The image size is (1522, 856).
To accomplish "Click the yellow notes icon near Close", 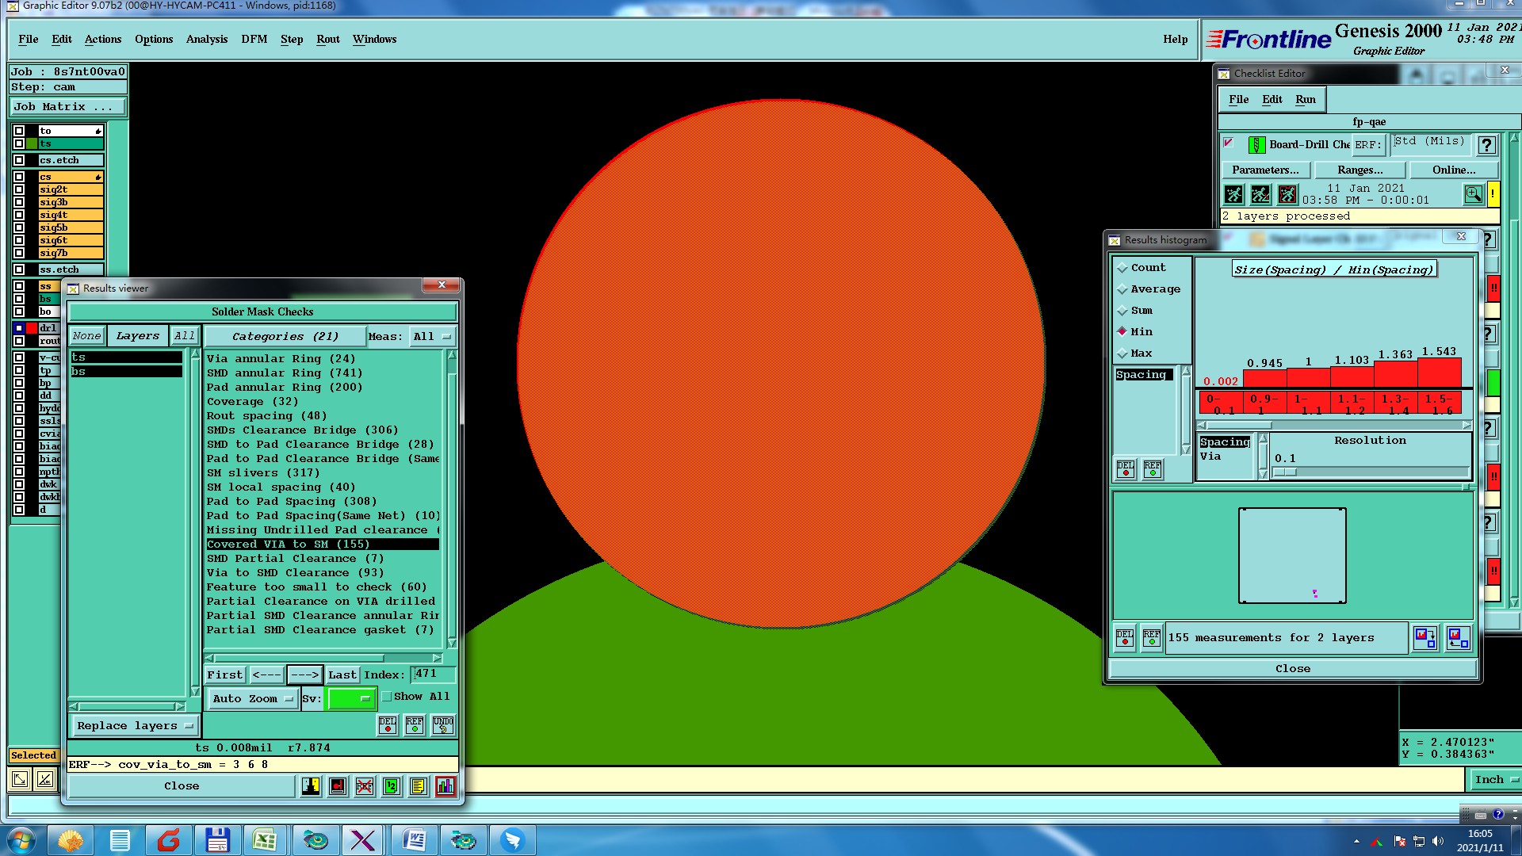I will click(x=419, y=786).
